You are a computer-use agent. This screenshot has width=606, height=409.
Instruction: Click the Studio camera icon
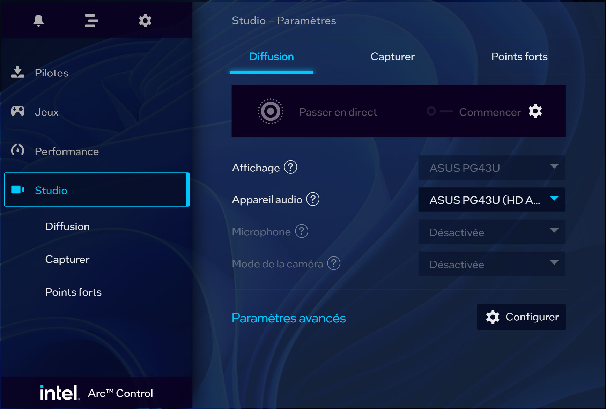point(18,190)
